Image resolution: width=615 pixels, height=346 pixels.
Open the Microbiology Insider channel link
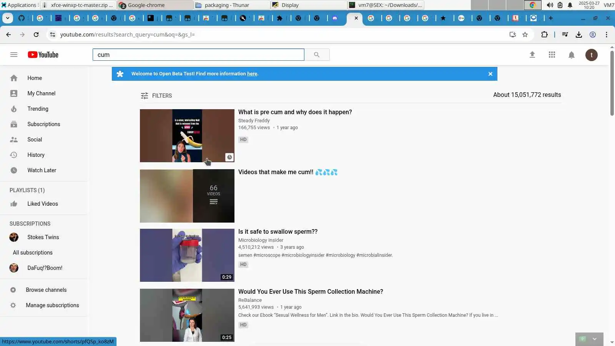pos(261,240)
